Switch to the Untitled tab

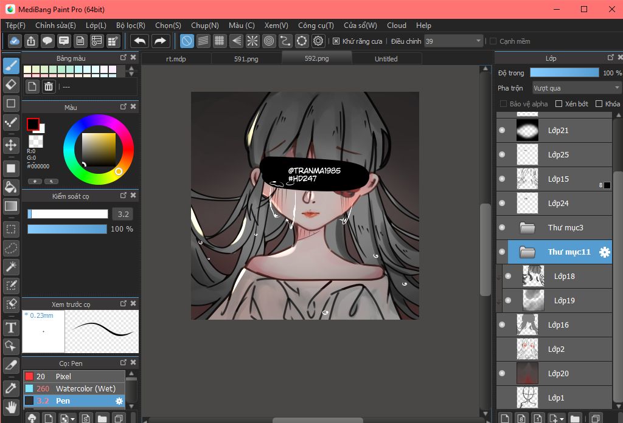386,59
